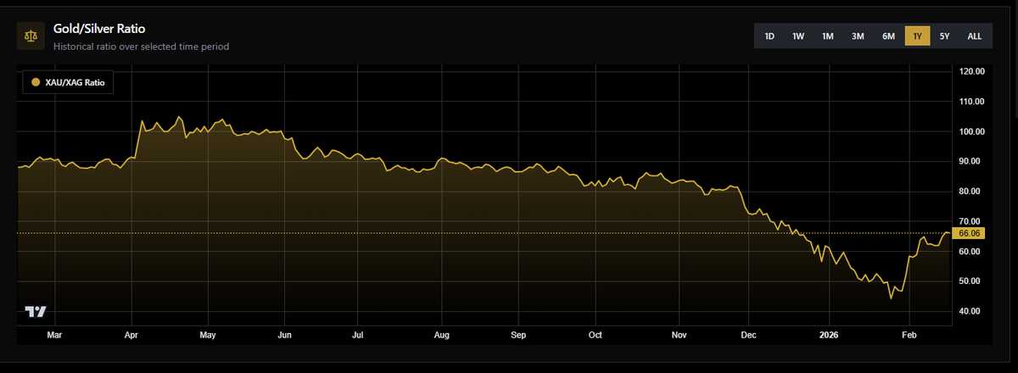Click the balance scale icon beside Gold/Silver Ratio
The image size is (1018, 373).
point(31,36)
